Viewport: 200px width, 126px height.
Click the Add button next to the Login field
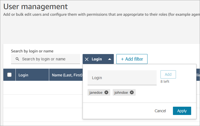pos(168,74)
